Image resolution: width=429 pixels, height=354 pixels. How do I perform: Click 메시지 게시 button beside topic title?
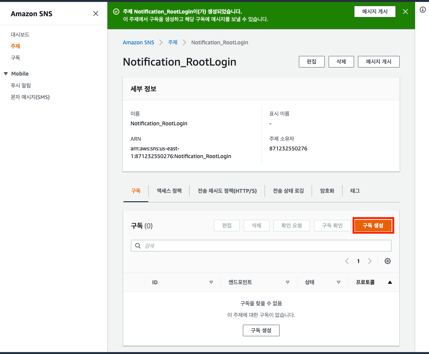pyautogui.click(x=379, y=62)
